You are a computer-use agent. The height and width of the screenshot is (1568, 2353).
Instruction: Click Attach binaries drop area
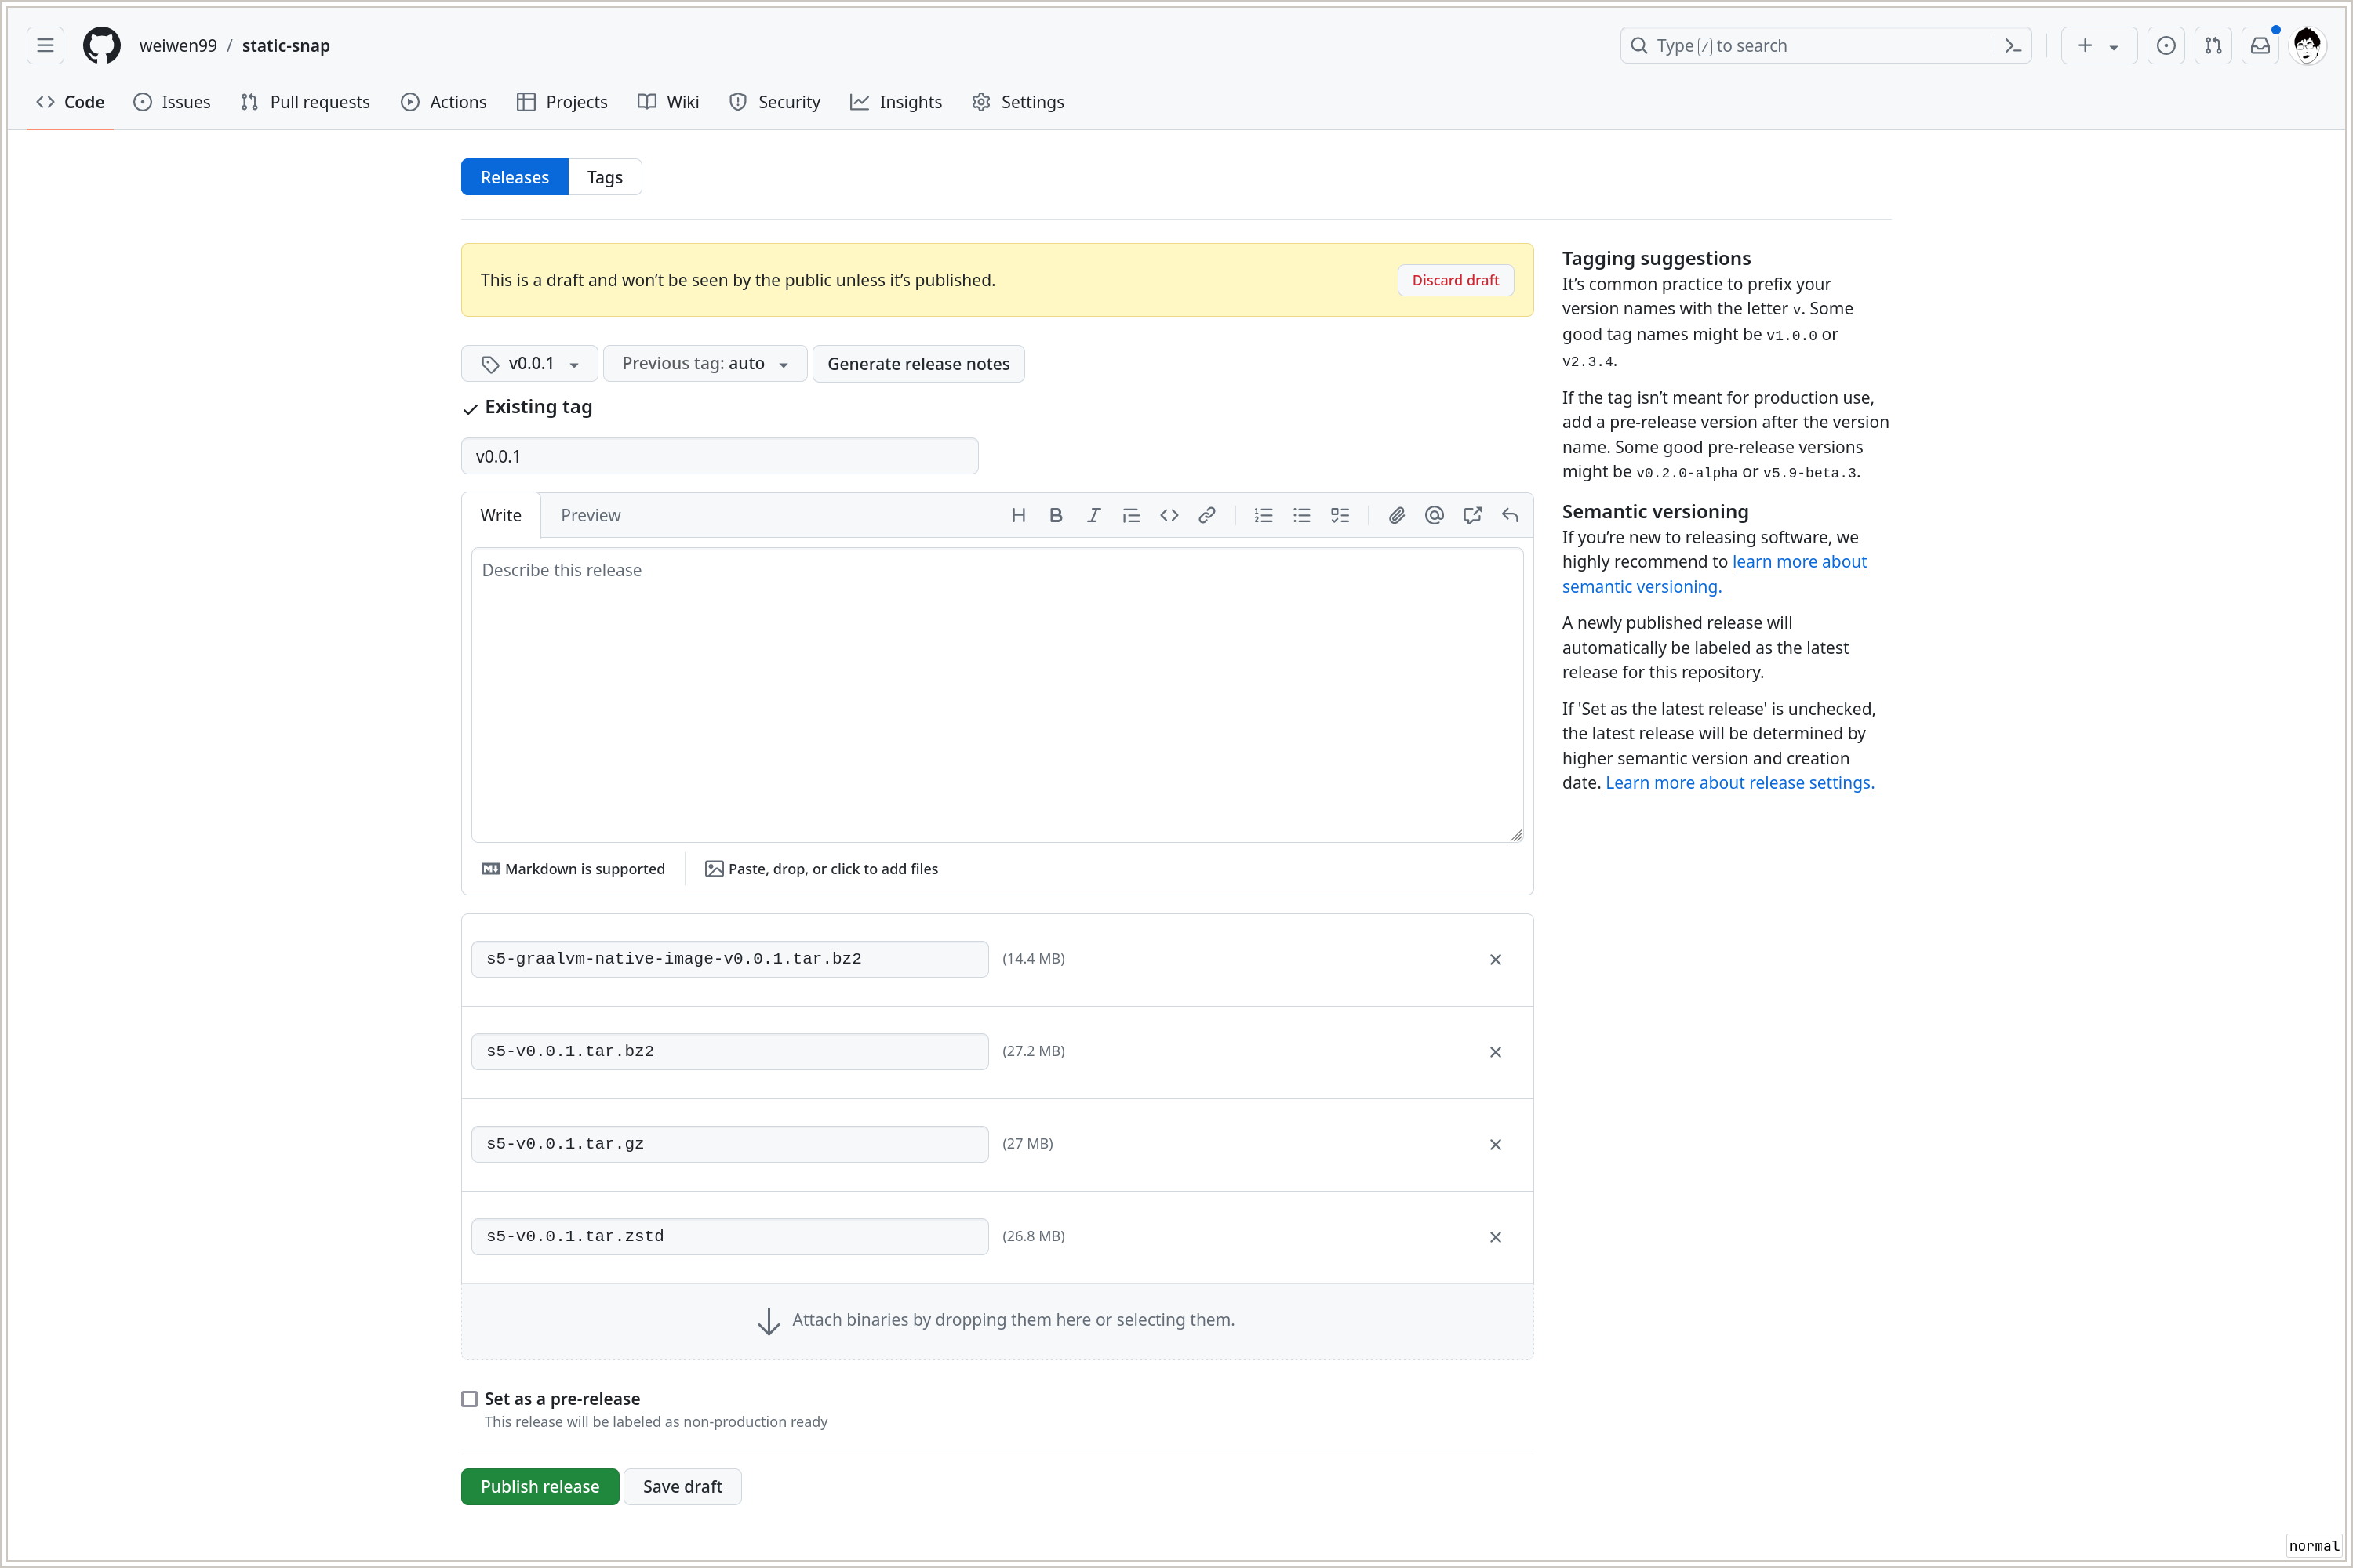[998, 1321]
